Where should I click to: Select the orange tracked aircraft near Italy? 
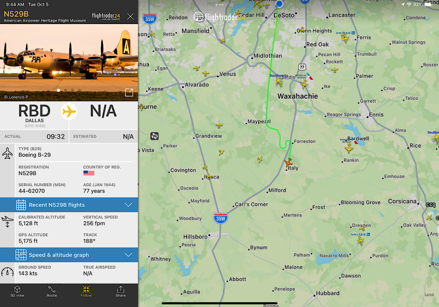pos(288,163)
